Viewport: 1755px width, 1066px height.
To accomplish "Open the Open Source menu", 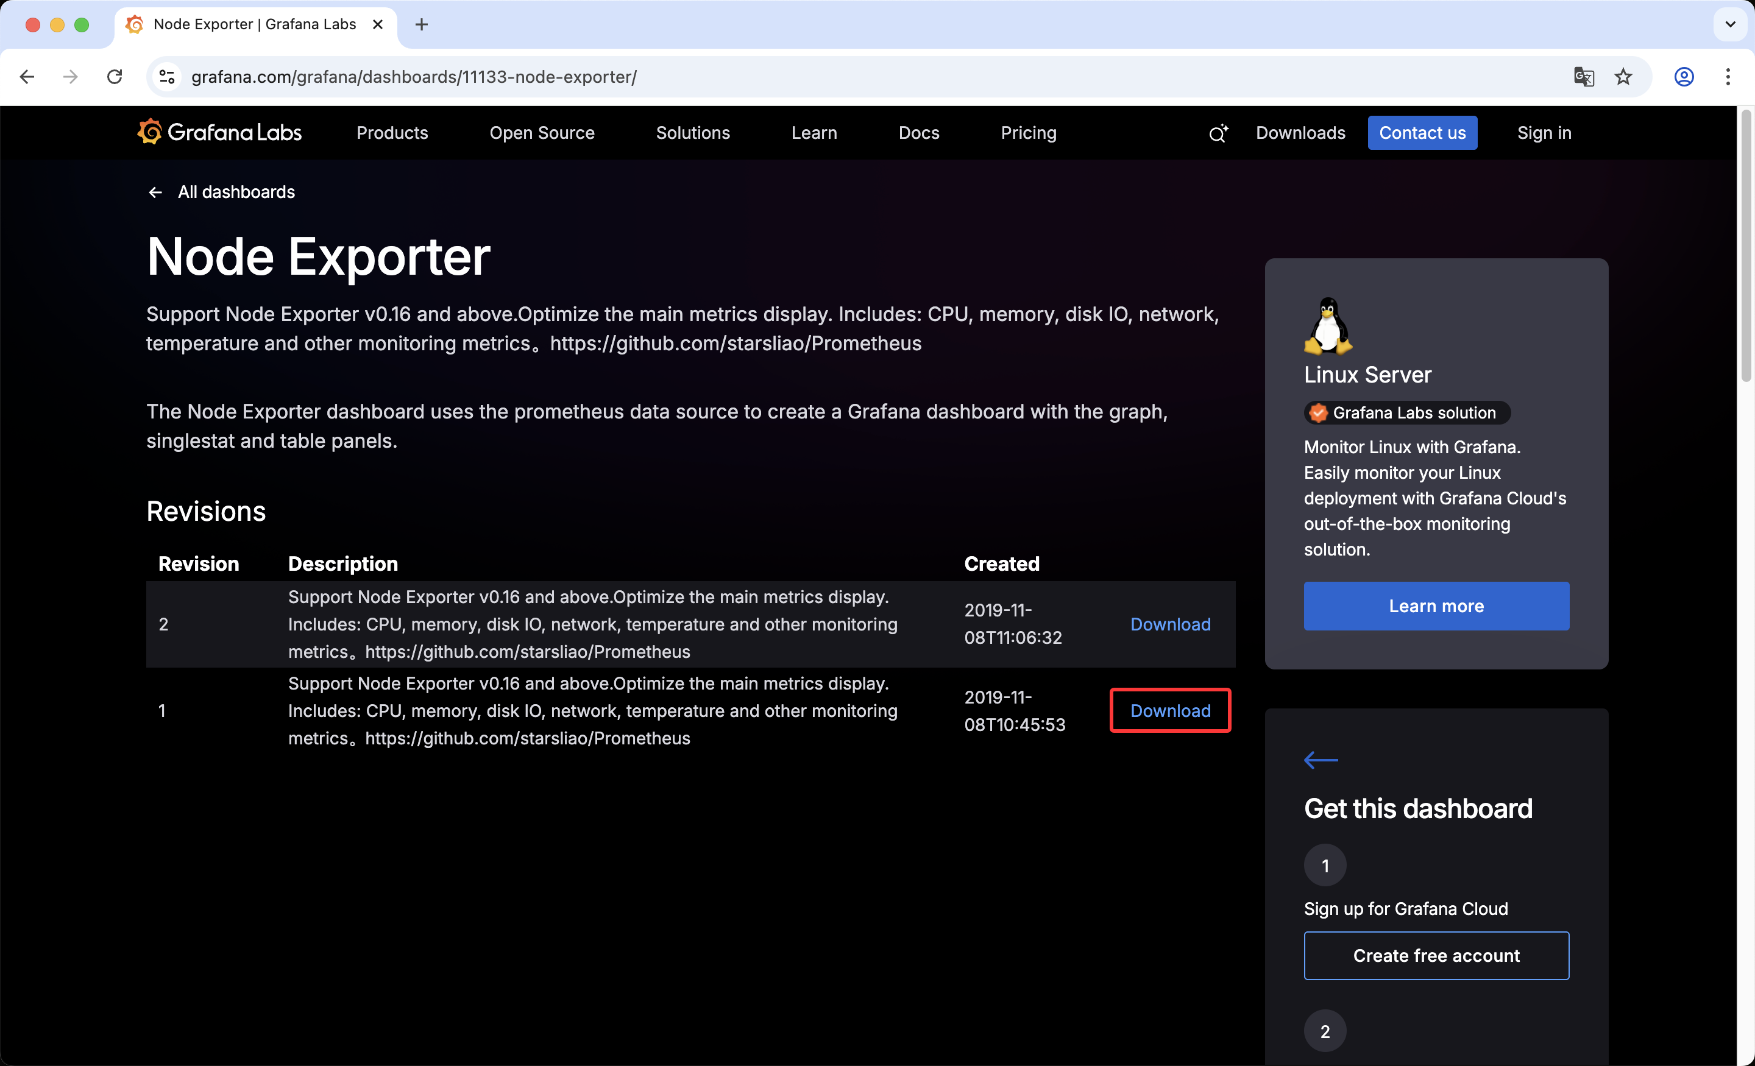I will click(542, 133).
